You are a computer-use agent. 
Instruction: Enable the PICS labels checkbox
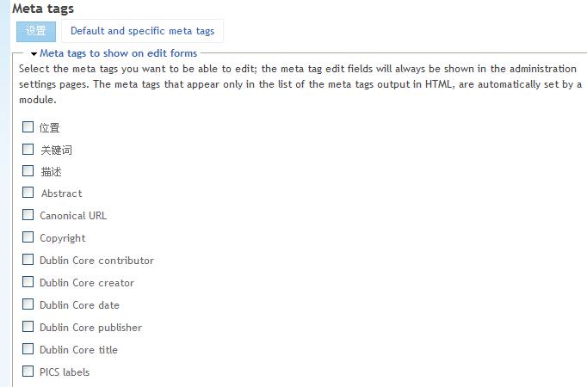pyautogui.click(x=28, y=372)
